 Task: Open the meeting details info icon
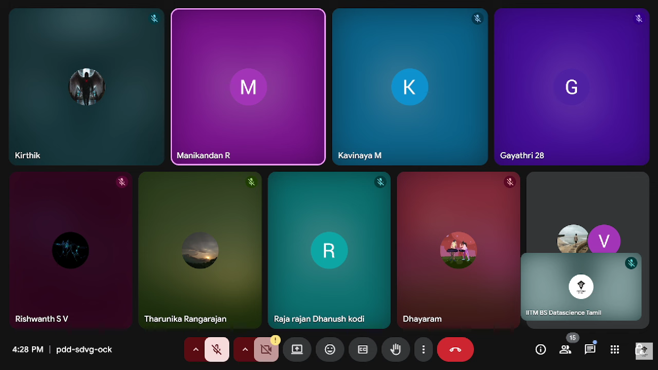(540, 349)
